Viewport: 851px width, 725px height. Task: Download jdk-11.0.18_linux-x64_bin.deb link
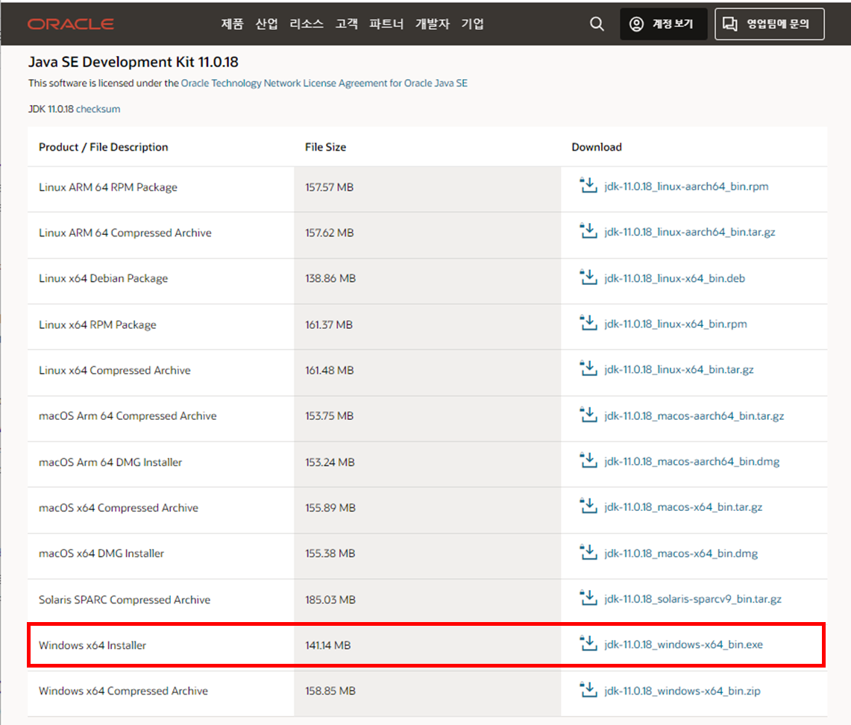click(675, 278)
